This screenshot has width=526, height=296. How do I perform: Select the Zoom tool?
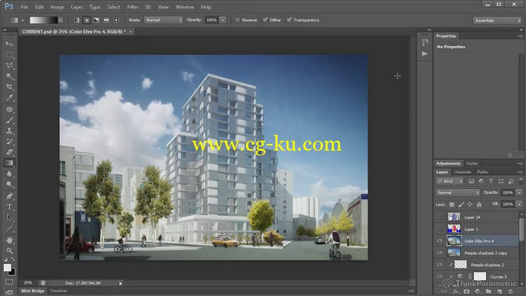point(9,251)
